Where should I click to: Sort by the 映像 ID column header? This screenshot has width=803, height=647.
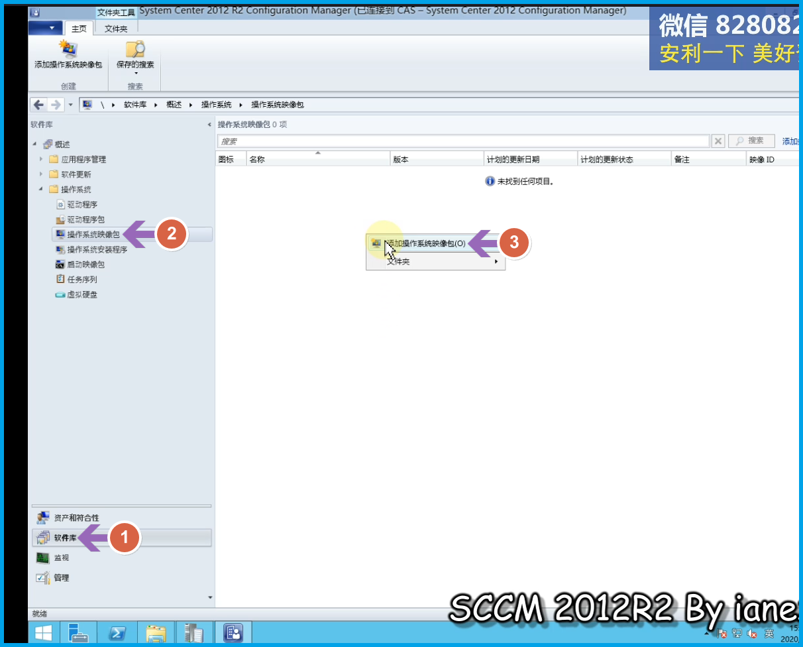[x=773, y=160]
